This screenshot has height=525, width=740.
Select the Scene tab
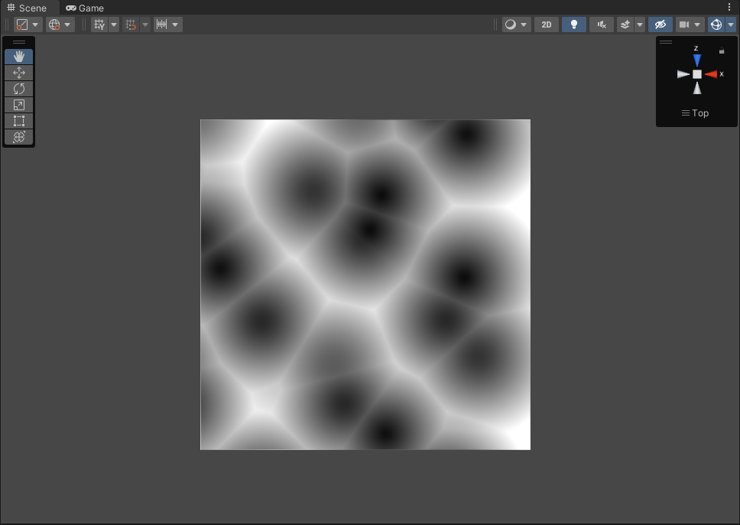tap(27, 8)
